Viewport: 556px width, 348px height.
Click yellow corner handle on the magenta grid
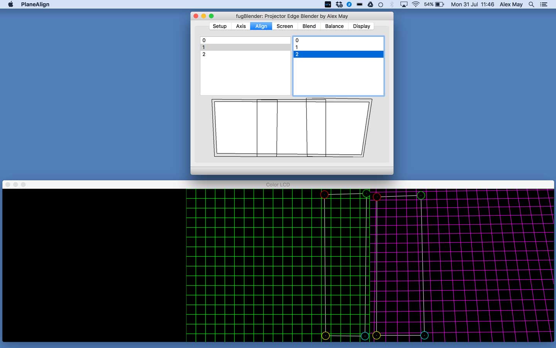tap(376, 336)
